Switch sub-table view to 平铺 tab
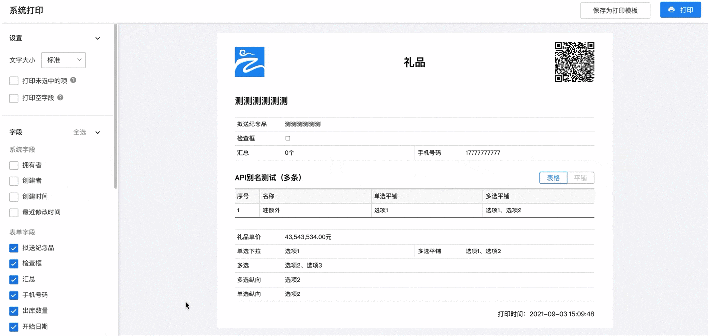The image size is (710, 336). (x=580, y=178)
